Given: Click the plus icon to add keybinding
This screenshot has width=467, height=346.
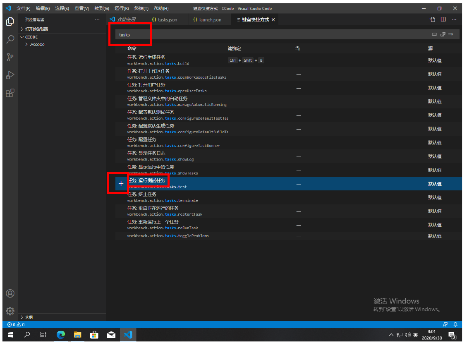Looking at the screenshot, I should [x=121, y=184].
